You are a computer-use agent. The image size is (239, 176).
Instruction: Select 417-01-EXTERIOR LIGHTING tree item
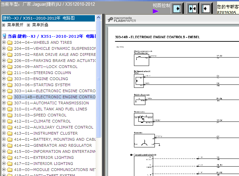tap(44, 157)
